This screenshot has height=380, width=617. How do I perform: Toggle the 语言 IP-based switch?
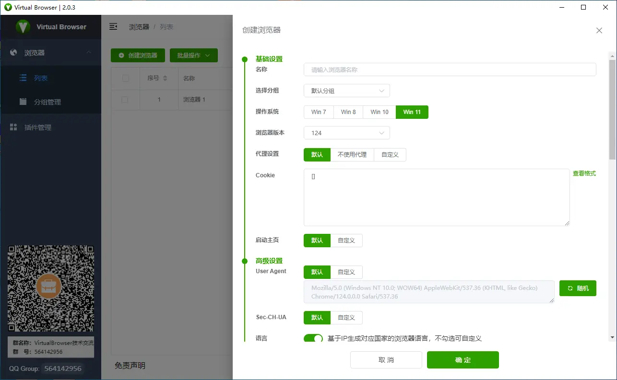[x=313, y=338]
